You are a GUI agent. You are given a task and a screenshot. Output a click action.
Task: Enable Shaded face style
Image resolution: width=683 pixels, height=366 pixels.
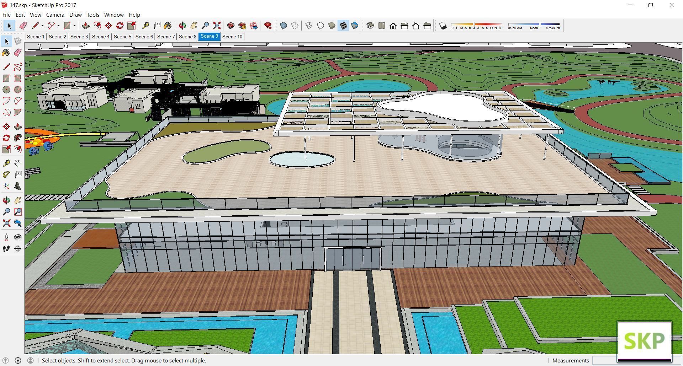332,26
